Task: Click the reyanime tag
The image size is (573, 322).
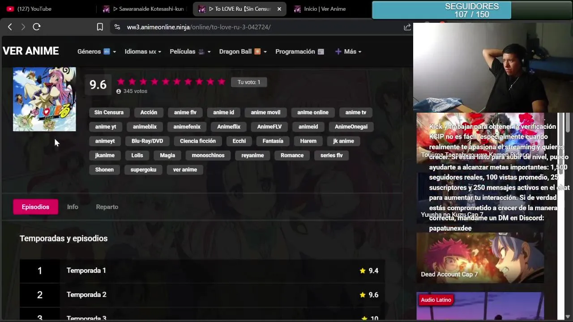Action: click(x=252, y=155)
